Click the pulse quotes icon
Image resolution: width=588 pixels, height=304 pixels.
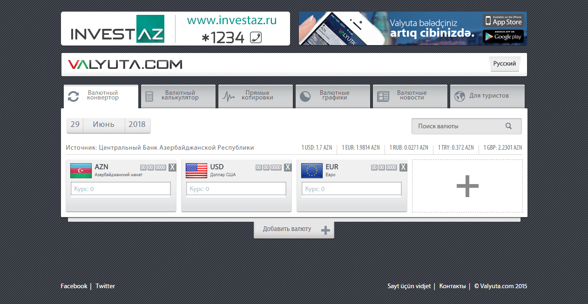[x=229, y=96]
